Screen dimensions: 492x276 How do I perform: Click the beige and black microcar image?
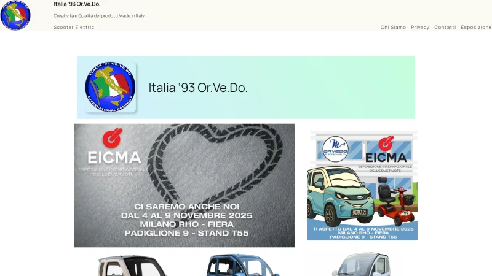pos(132,266)
